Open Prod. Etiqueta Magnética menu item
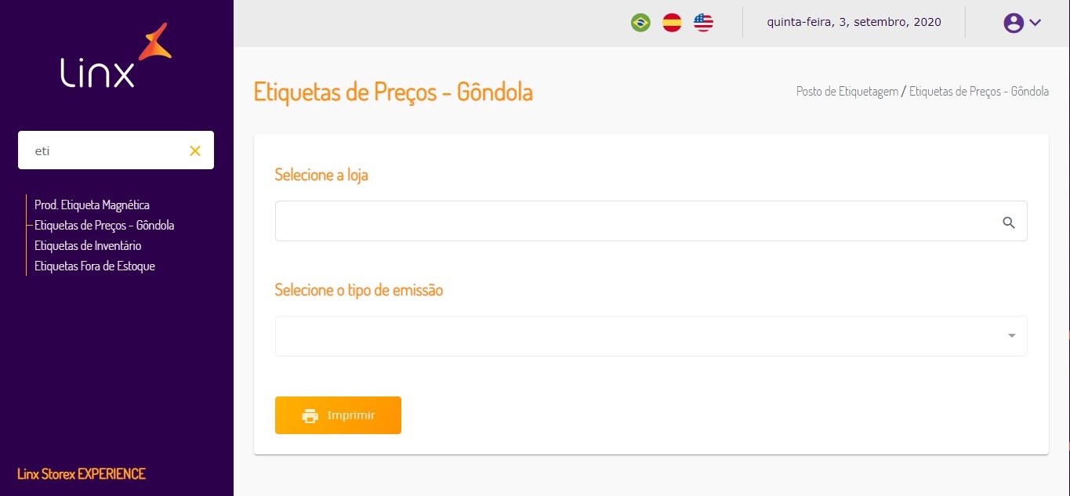Screen dimensions: 1070x496 (x=92, y=205)
